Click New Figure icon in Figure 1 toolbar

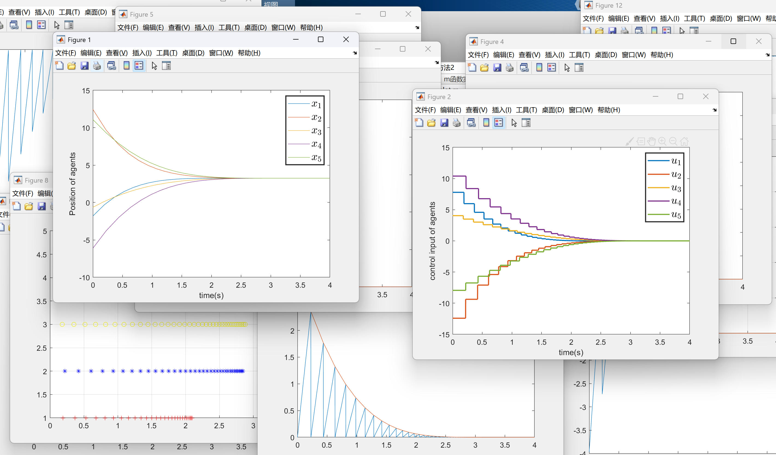(x=59, y=66)
